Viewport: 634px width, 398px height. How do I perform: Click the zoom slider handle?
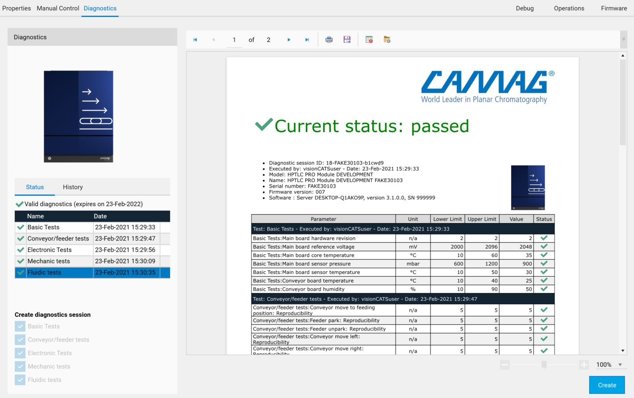pos(544,365)
